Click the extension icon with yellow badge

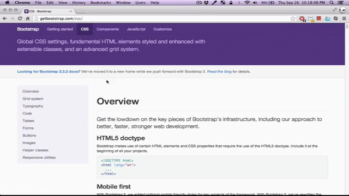tap(311, 19)
